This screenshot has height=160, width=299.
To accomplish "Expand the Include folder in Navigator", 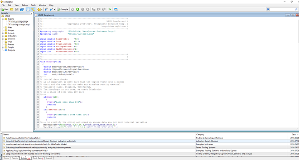I will point(2,33).
